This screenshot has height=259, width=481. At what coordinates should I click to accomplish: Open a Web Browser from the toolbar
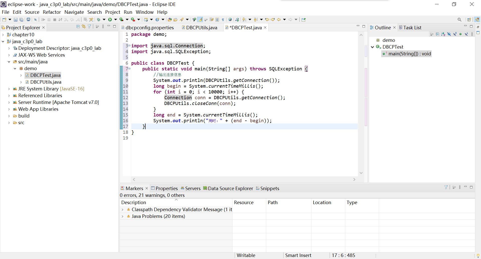[x=230, y=20]
